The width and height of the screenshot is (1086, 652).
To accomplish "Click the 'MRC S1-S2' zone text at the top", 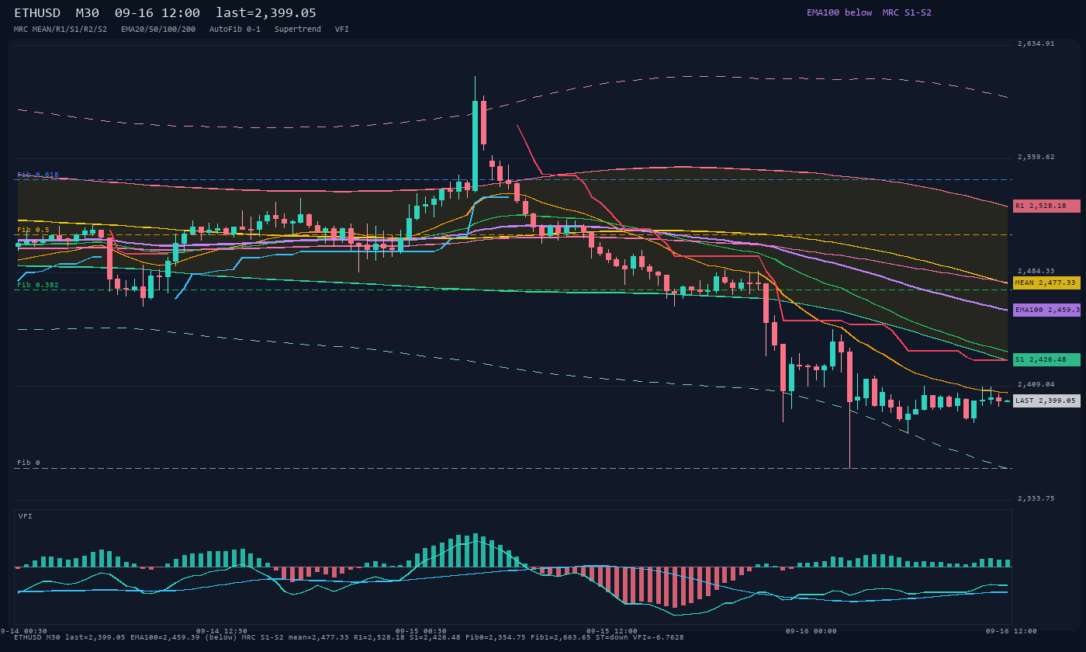I will tap(907, 12).
